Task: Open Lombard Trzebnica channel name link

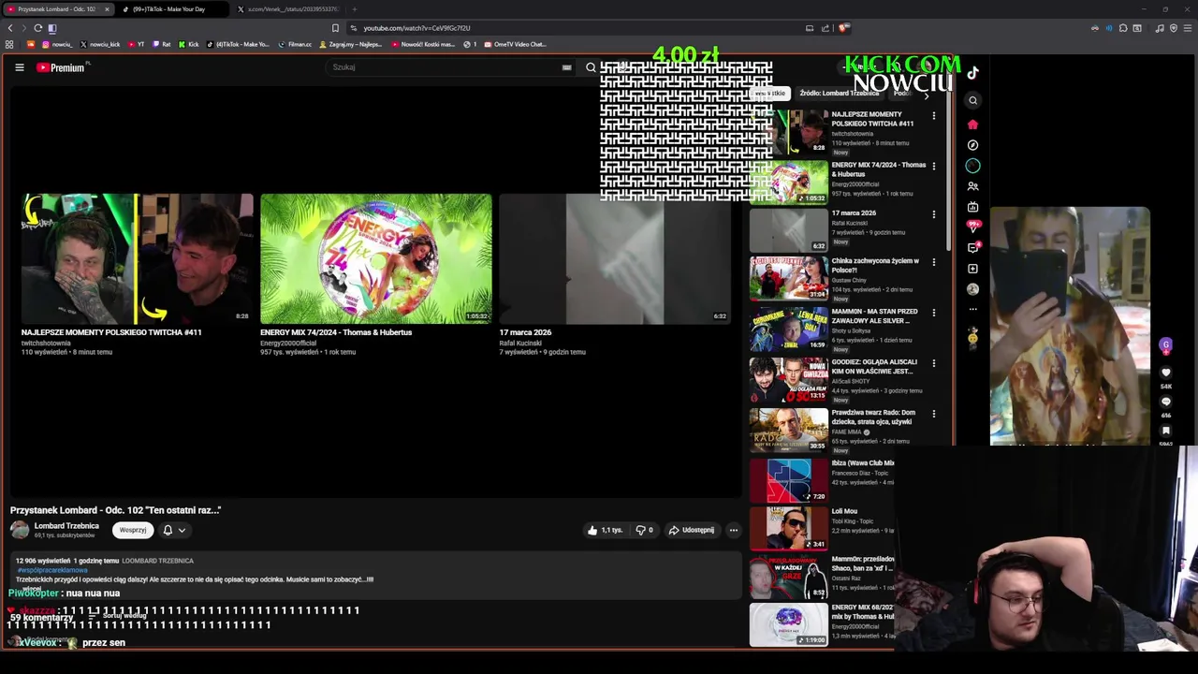Action: (66, 526)
